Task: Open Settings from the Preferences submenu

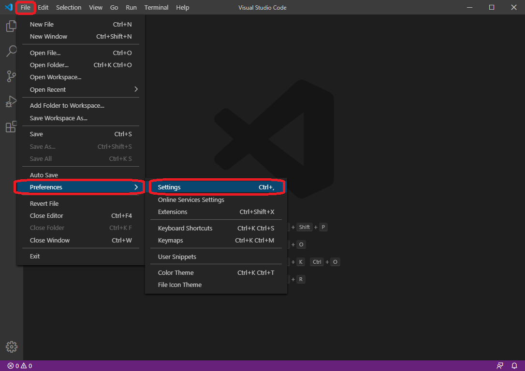Action: [216, 187]
